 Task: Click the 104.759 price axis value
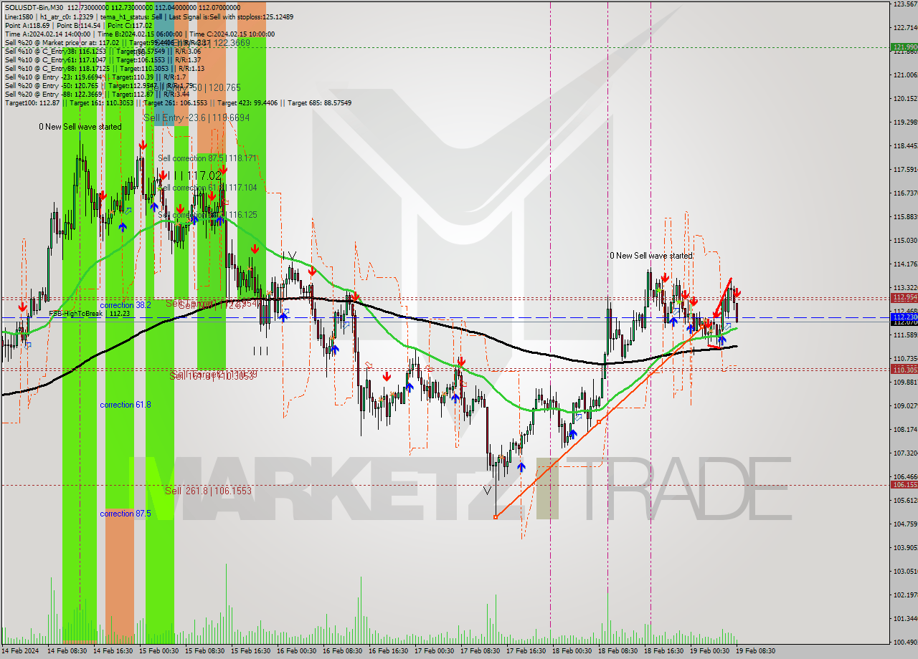coord(905,524)
